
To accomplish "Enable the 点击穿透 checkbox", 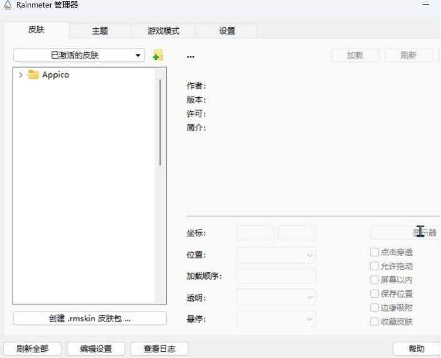I will [x=375, y=252].
